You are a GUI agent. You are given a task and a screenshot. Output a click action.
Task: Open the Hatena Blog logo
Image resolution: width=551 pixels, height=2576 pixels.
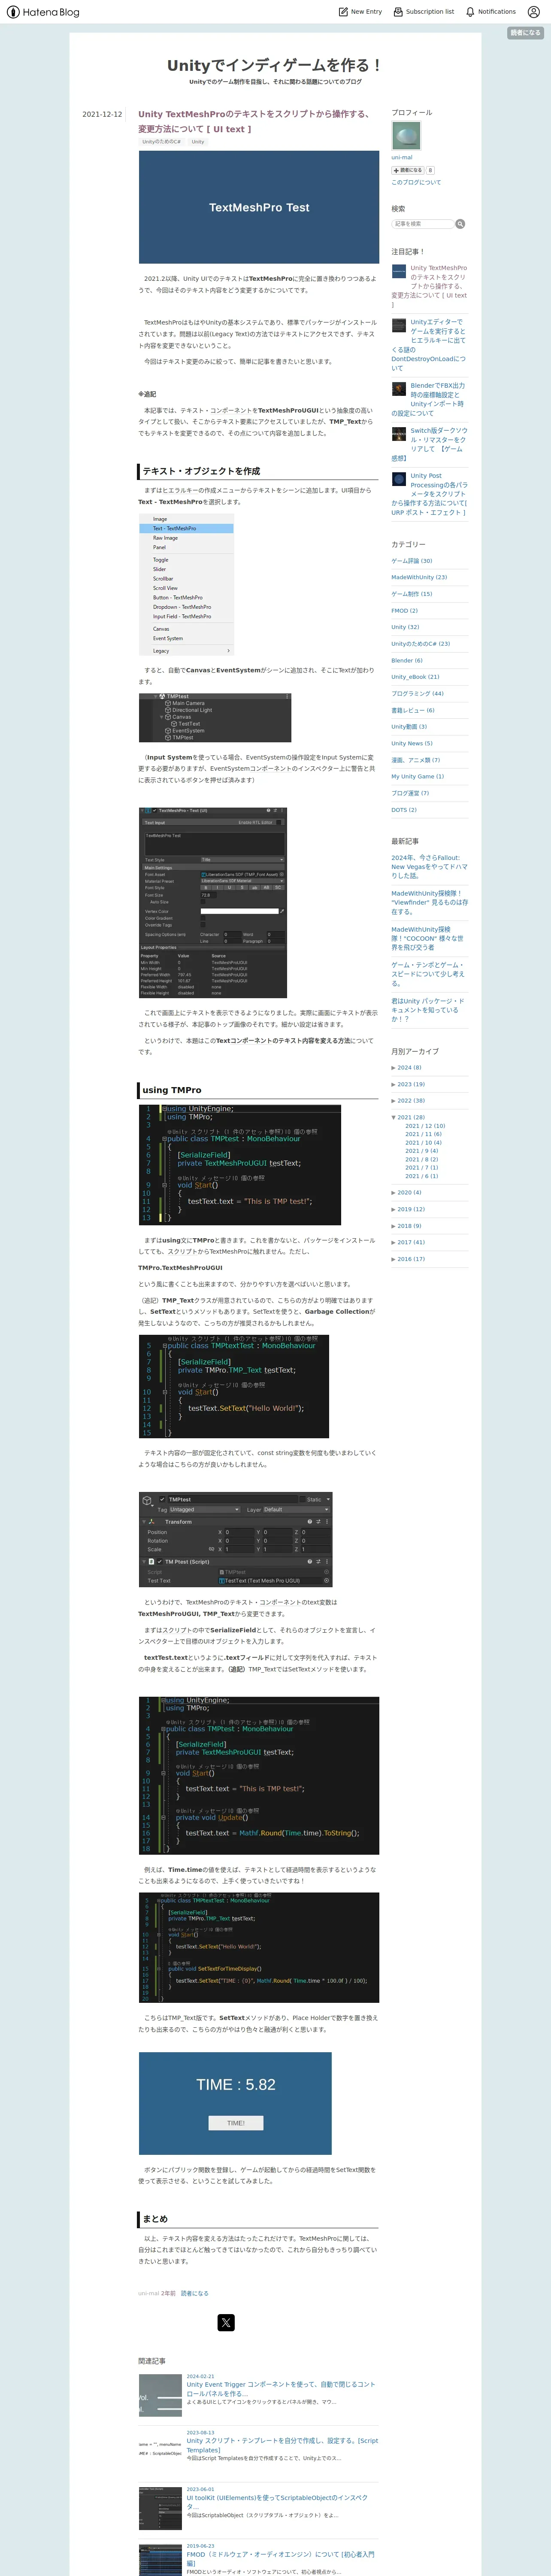pyautogui.click(x=43, y=12)
